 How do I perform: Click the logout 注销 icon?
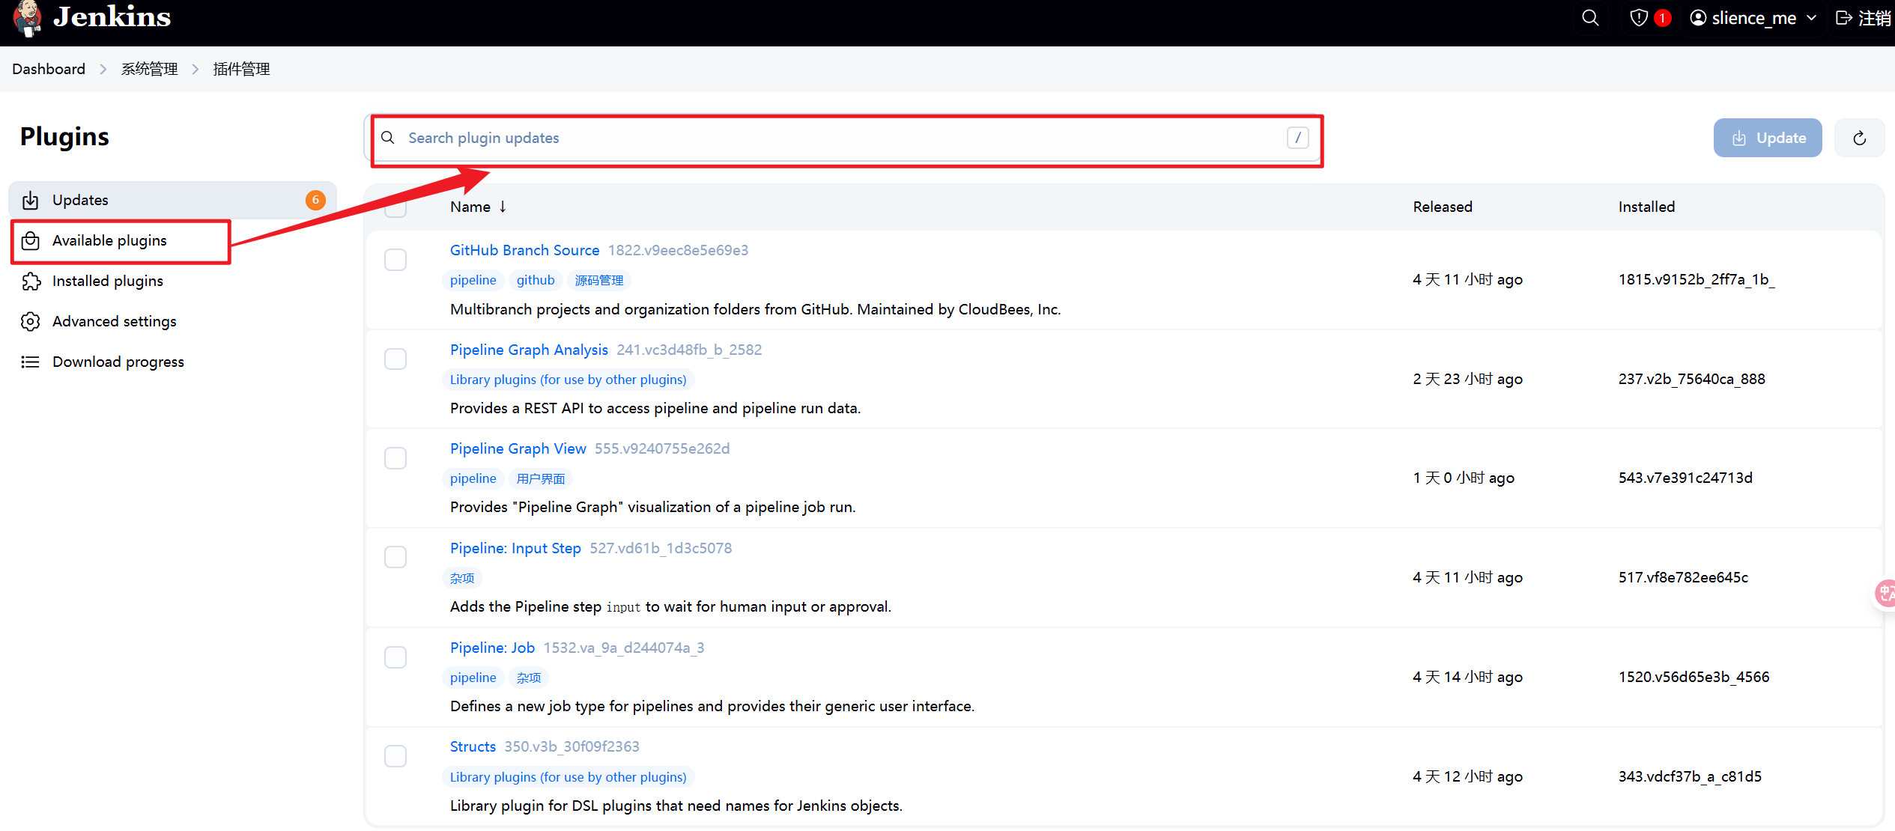1844,18
